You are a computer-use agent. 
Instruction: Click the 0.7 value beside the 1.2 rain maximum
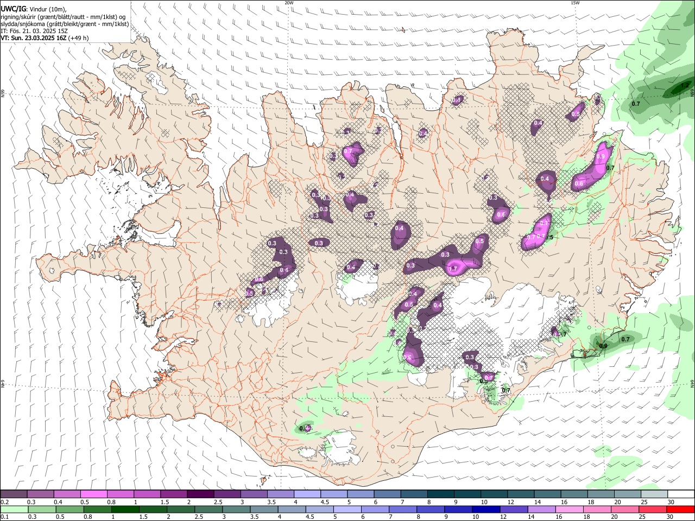636,103
